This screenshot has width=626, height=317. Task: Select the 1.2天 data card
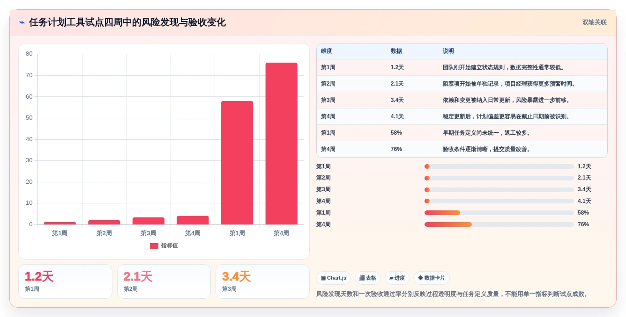click(x=66, y=281)
